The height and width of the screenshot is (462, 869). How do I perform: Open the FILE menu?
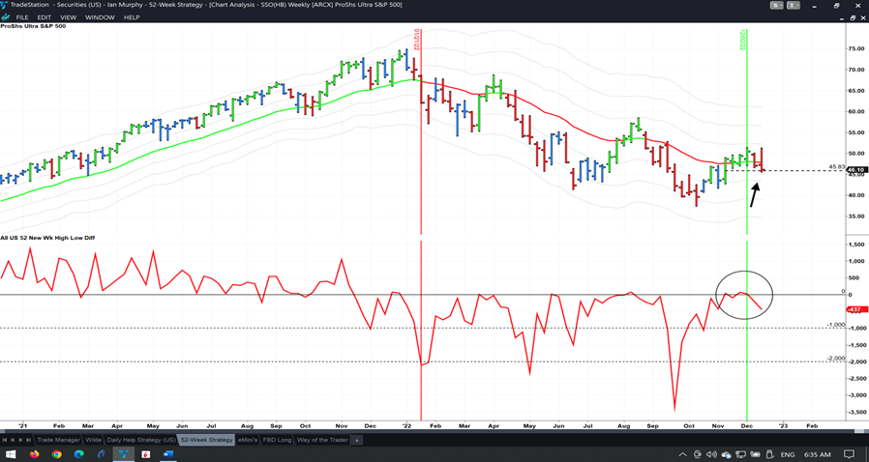click(x=22, y=17)
